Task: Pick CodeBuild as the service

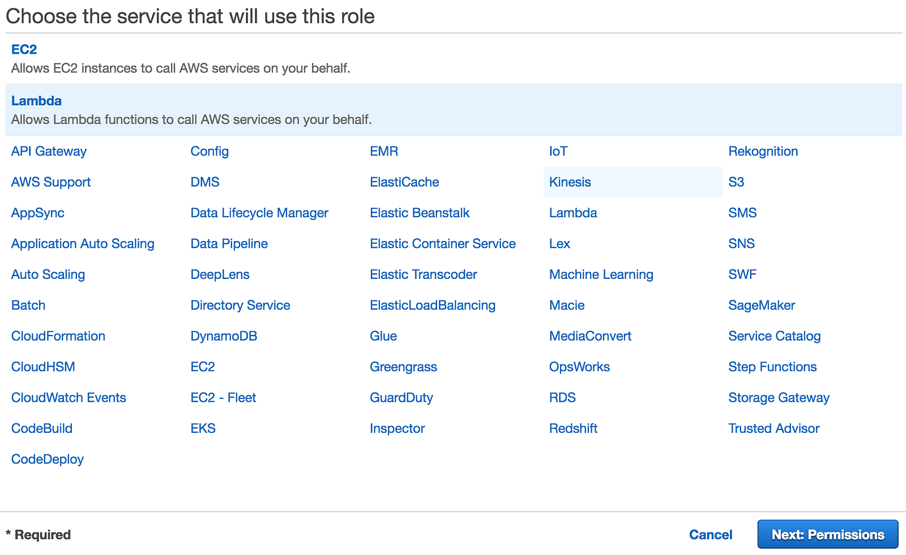Action: pos(42,428)
